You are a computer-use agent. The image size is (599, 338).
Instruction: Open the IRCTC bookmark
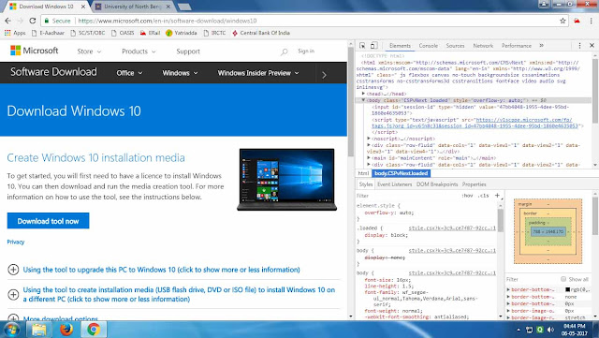tap(214, 33)
